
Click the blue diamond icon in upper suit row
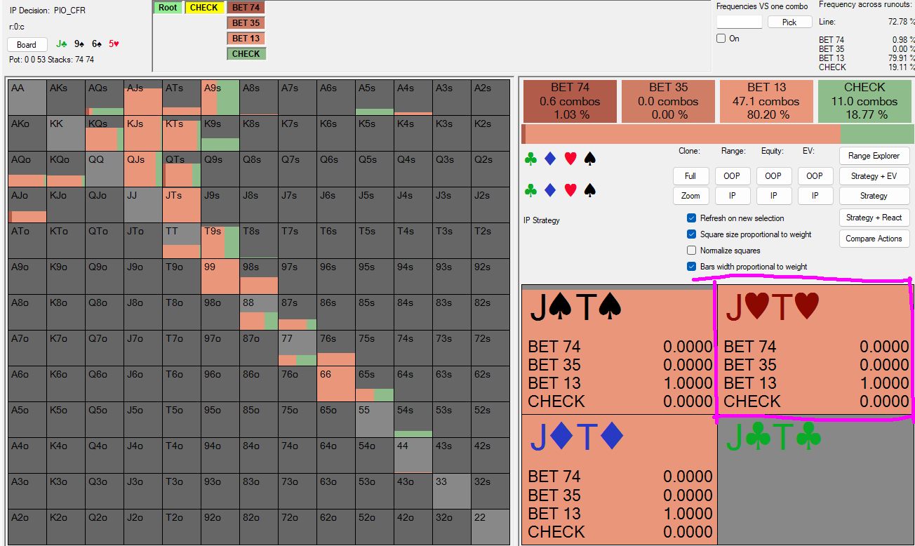click(551, 159)
